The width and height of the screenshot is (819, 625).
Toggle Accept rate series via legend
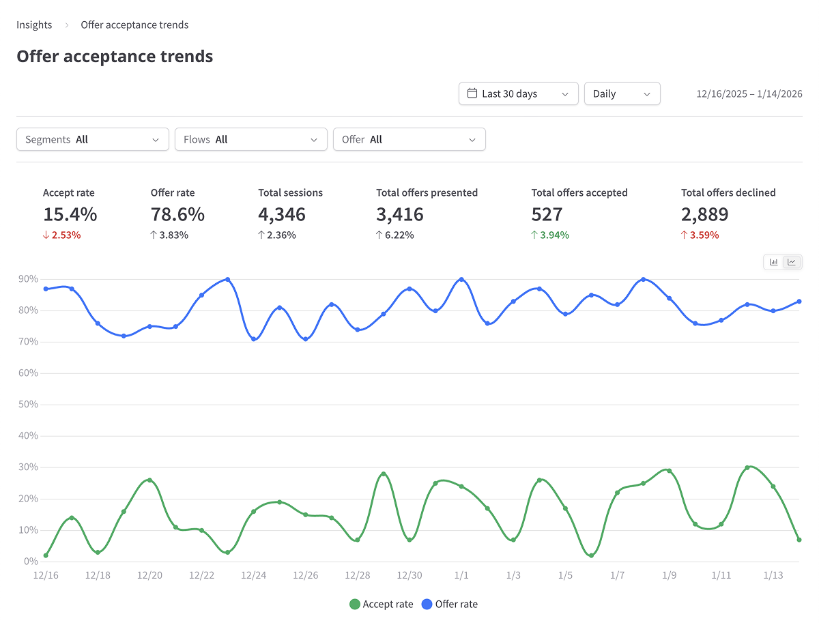[x=381, y=604]
